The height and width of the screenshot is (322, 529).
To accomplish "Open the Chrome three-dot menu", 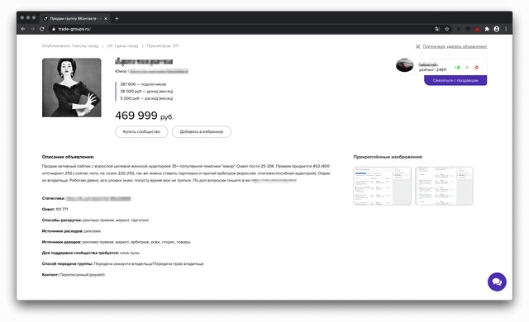I will pos(506,29).
